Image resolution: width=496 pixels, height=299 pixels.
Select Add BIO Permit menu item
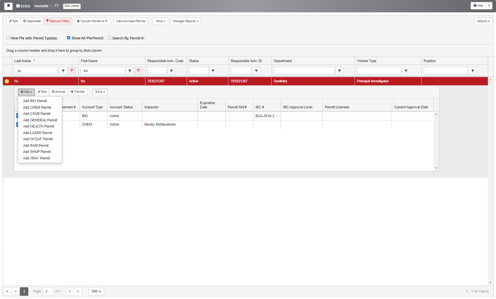[x=35, y=101]
